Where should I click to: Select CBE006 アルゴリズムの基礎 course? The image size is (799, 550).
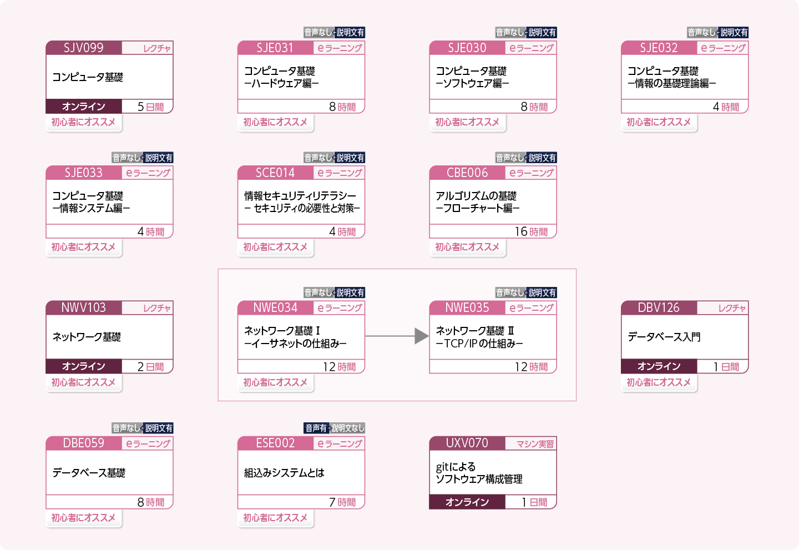coord(493,202)
